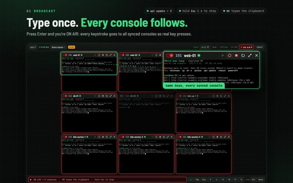This screenshot has height=183, width=293.
Task: Click reboot icon on 124 k8s-worker-3 console
Action: [221, 137]
